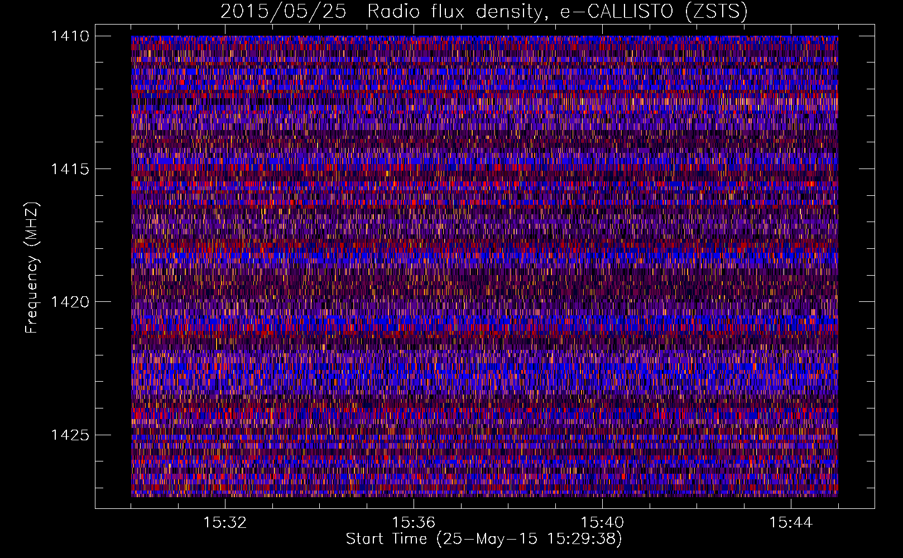Click the radio flux spectrogram image
This screenshot has width=903, height=558.
point(484,266)
